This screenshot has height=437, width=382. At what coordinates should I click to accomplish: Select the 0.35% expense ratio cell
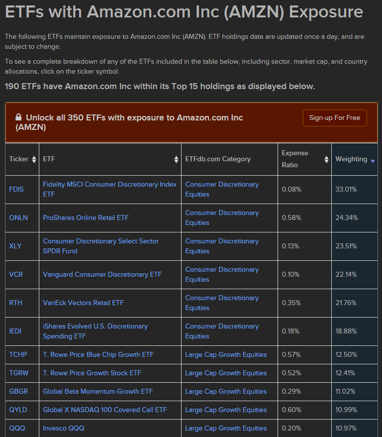(304, 303)
